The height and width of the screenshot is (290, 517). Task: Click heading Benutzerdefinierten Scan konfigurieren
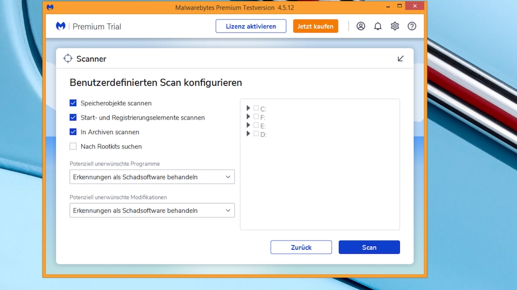[x=156, y=83]
